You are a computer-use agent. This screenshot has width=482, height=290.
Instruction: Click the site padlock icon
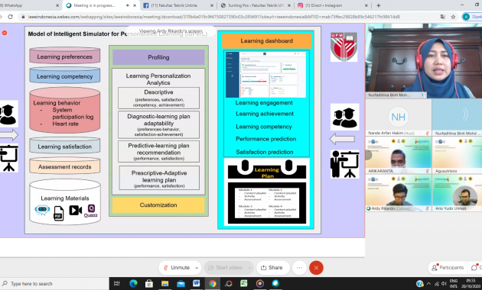tap(23, 17)
